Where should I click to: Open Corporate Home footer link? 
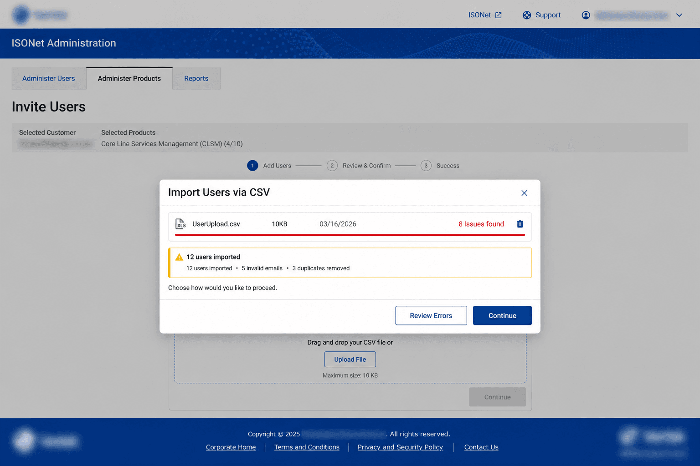click(231, 447)
